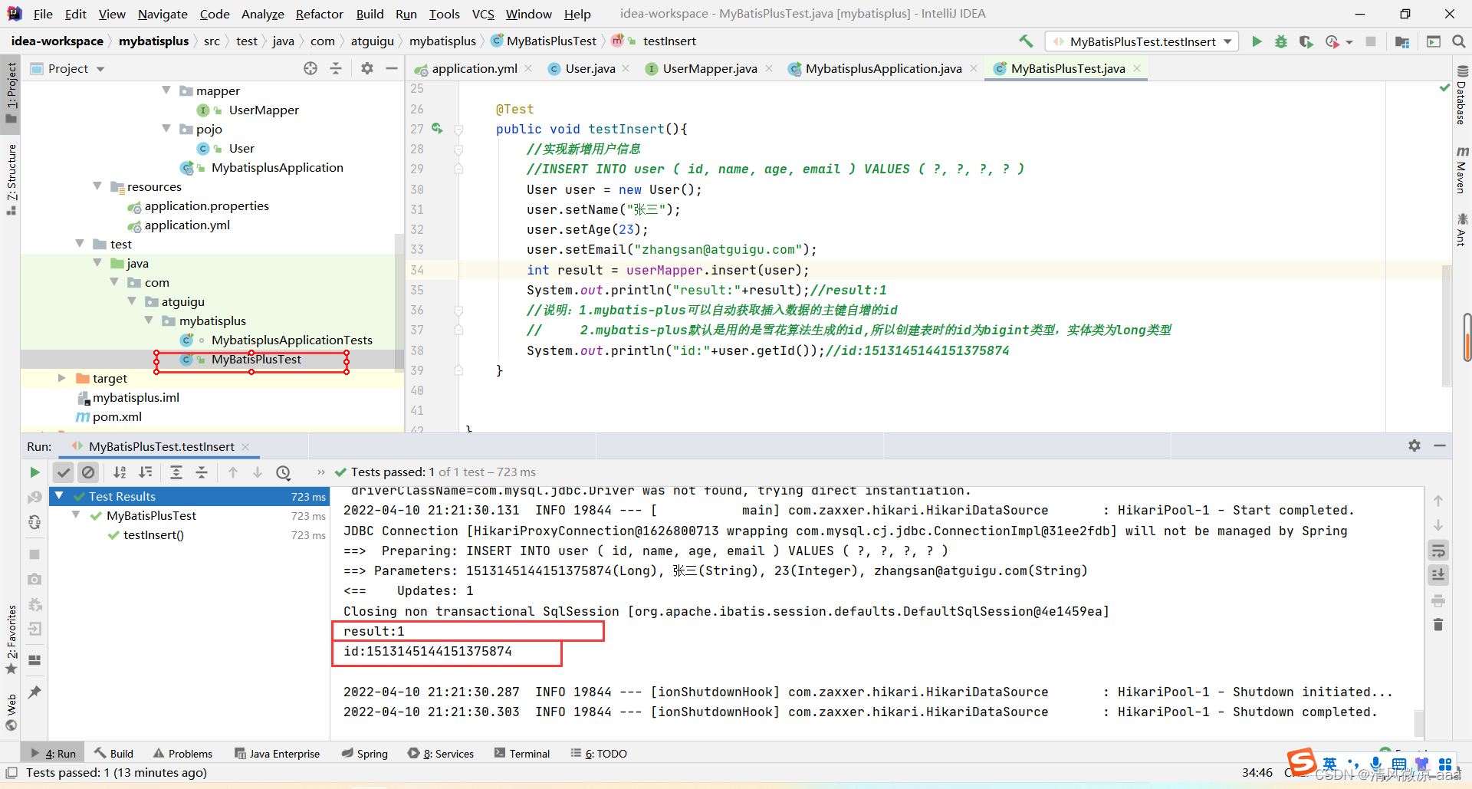The width and height of the screenshot is (1472, 789).
Task: Collapse the Test Results tree node
Action: click(x=59, y=496)
